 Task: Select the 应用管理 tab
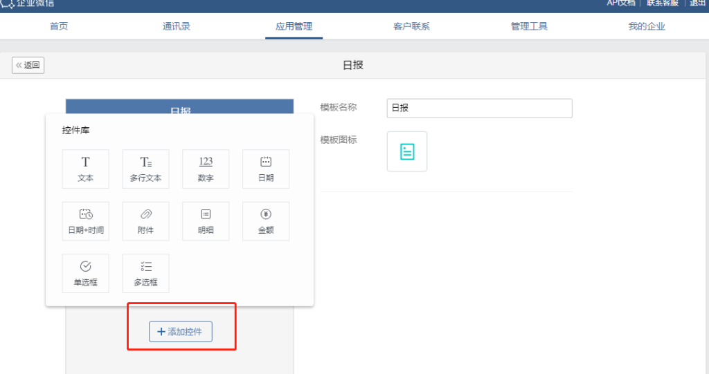(x=294, y=26)
